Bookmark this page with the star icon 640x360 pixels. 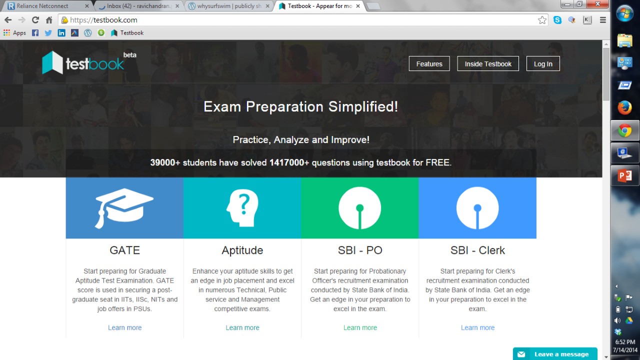click(542, 20)
